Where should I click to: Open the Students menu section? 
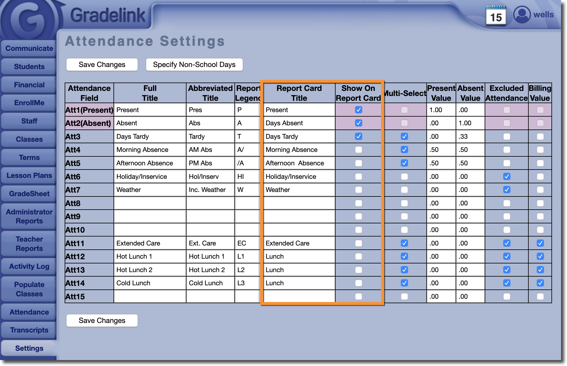(29, 67)
